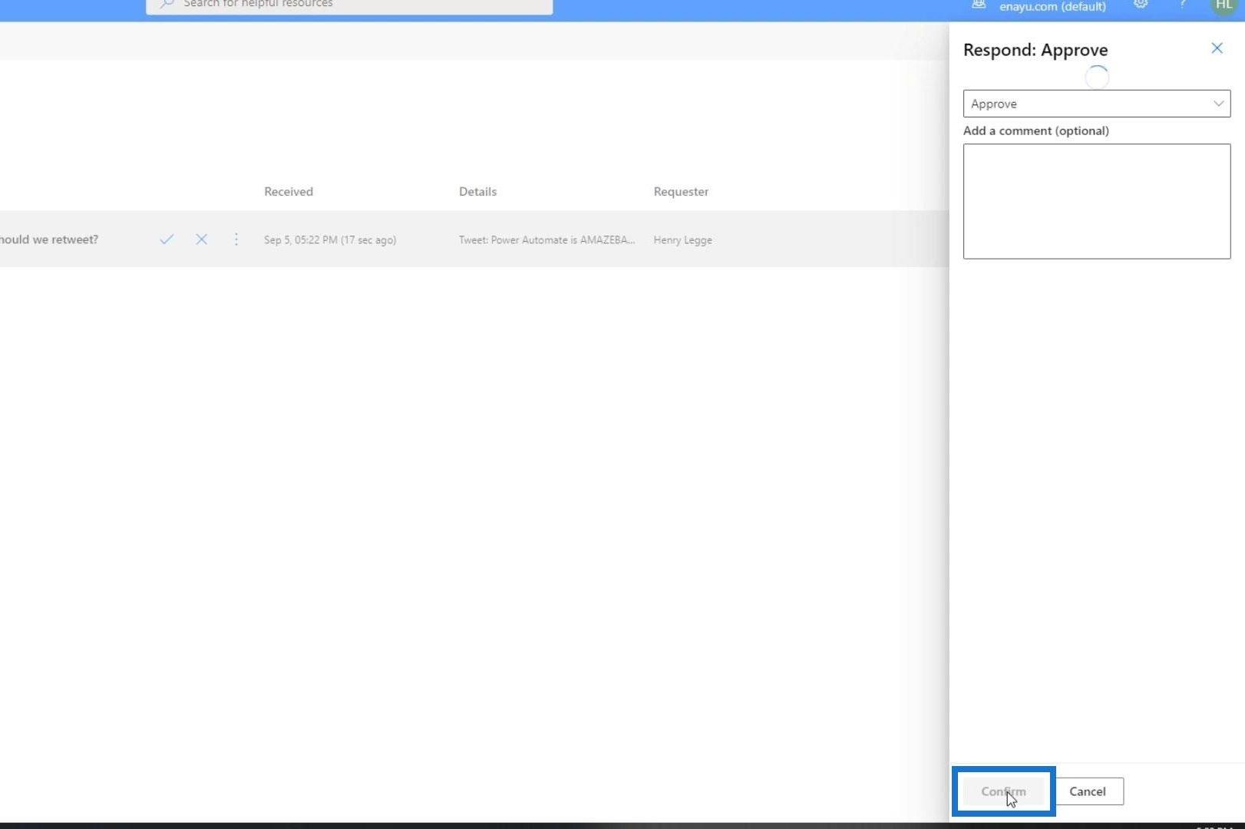Sort by the Received column header

[289, 192]
